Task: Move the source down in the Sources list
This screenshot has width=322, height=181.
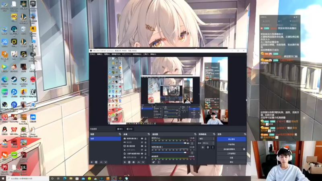Action: pos(143,162)
